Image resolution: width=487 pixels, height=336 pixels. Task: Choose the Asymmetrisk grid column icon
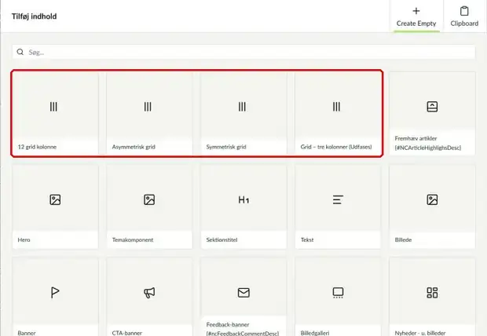tap(148, 107)
